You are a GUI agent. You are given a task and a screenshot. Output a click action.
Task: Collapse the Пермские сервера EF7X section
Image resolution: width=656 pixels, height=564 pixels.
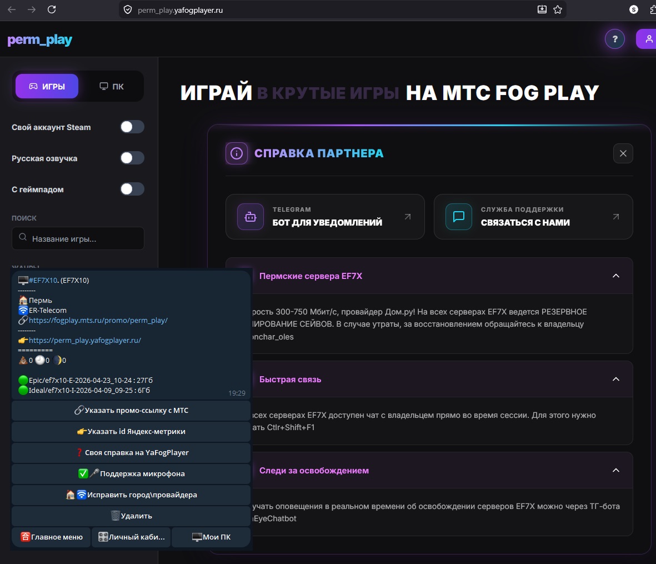616,276
